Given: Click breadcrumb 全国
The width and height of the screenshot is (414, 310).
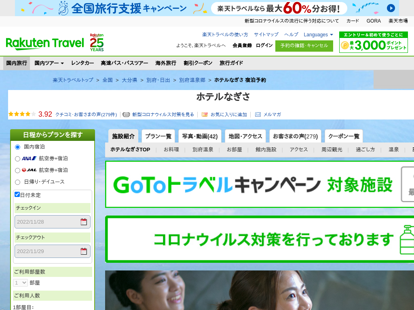Looking at the screenshot, I should pos(108,80).
